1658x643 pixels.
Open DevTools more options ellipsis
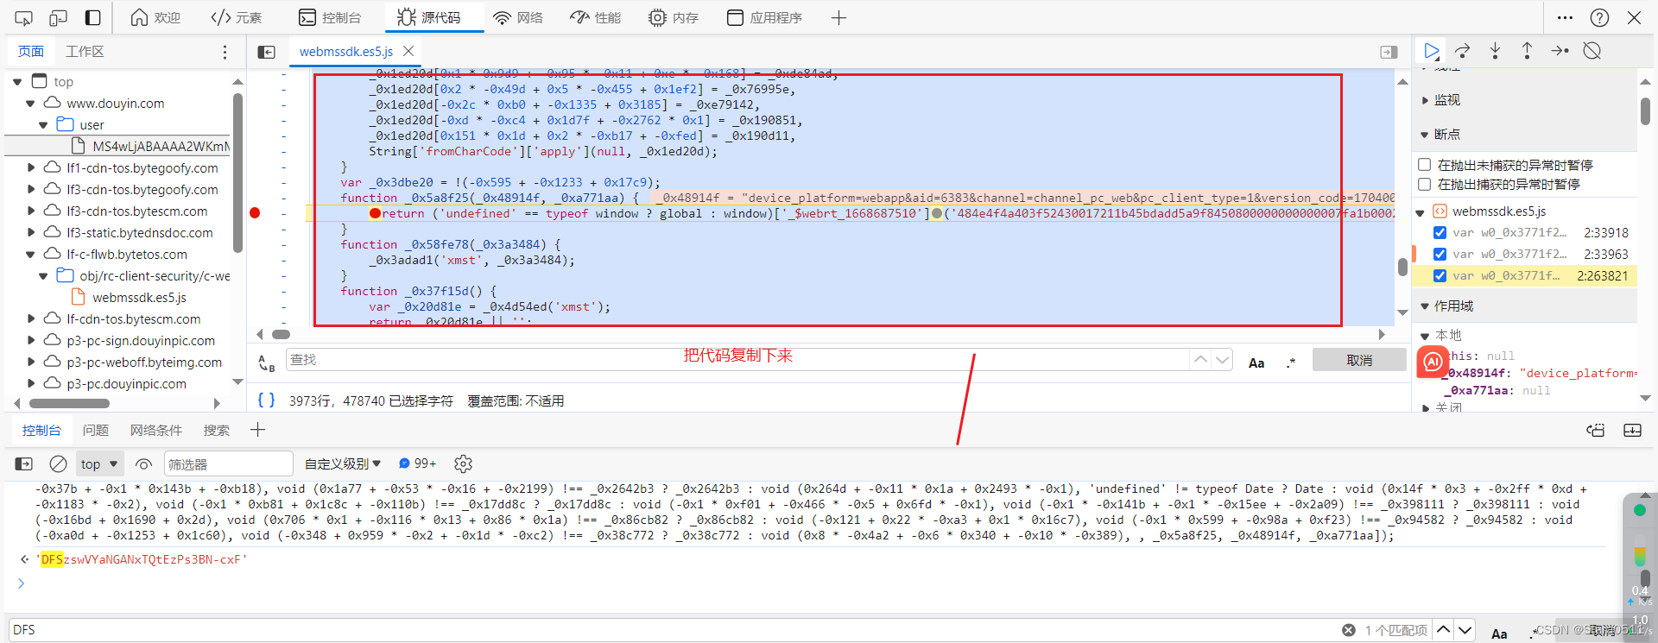tap(1565, 17)
